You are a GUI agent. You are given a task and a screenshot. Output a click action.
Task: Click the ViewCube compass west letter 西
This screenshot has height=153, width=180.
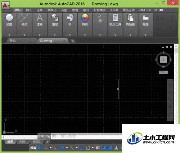point(156,59)
